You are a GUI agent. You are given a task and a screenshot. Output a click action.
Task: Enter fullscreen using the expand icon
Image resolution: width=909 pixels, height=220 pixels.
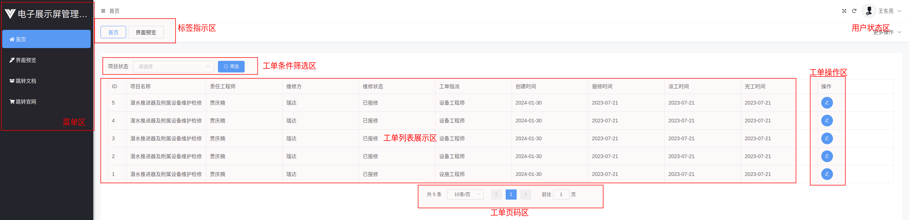(844, 11)
